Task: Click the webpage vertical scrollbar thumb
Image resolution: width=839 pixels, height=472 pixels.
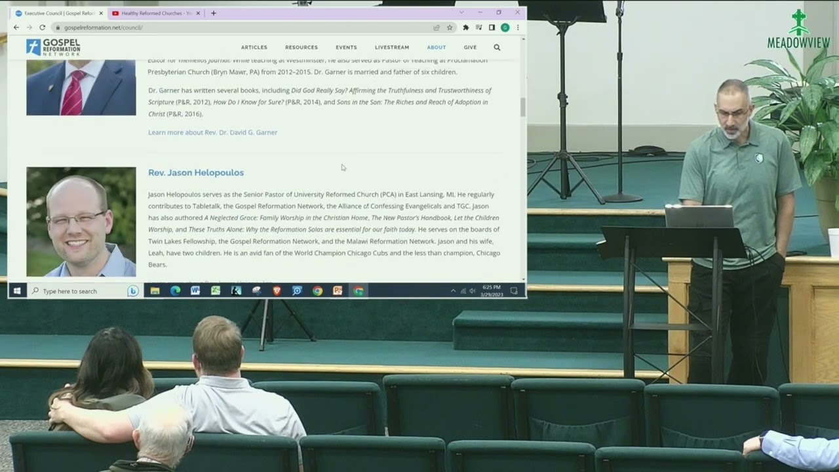Action: pos(523,107)
